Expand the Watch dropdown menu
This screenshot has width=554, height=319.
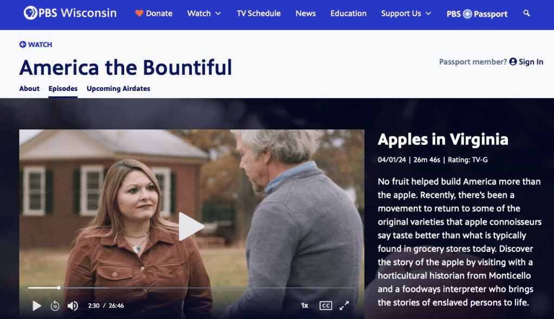point(204,14)
